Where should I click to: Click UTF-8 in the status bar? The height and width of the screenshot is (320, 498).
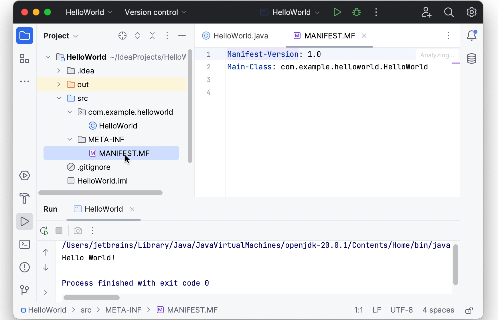point(402,310)
